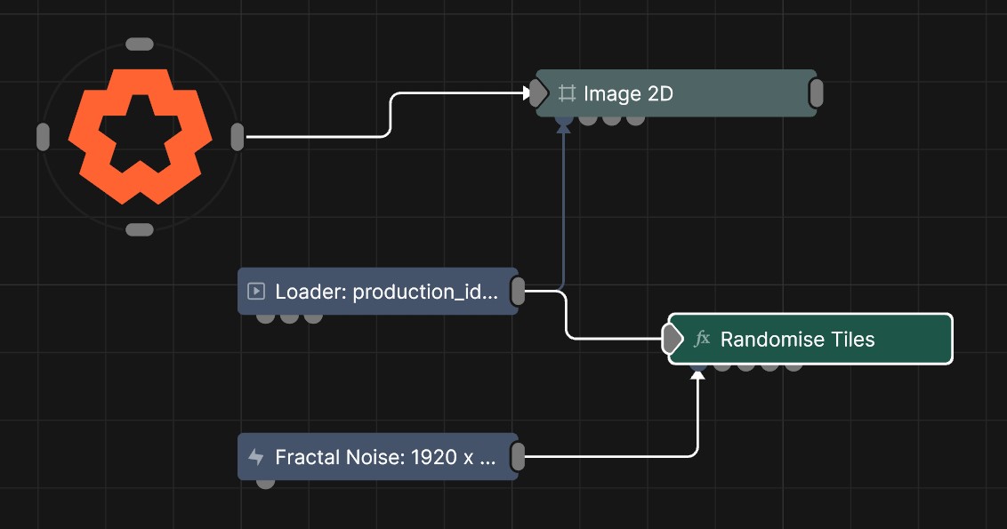Click the Image 2D input arrow port
1007x529 pixels.
coord(538,93)
